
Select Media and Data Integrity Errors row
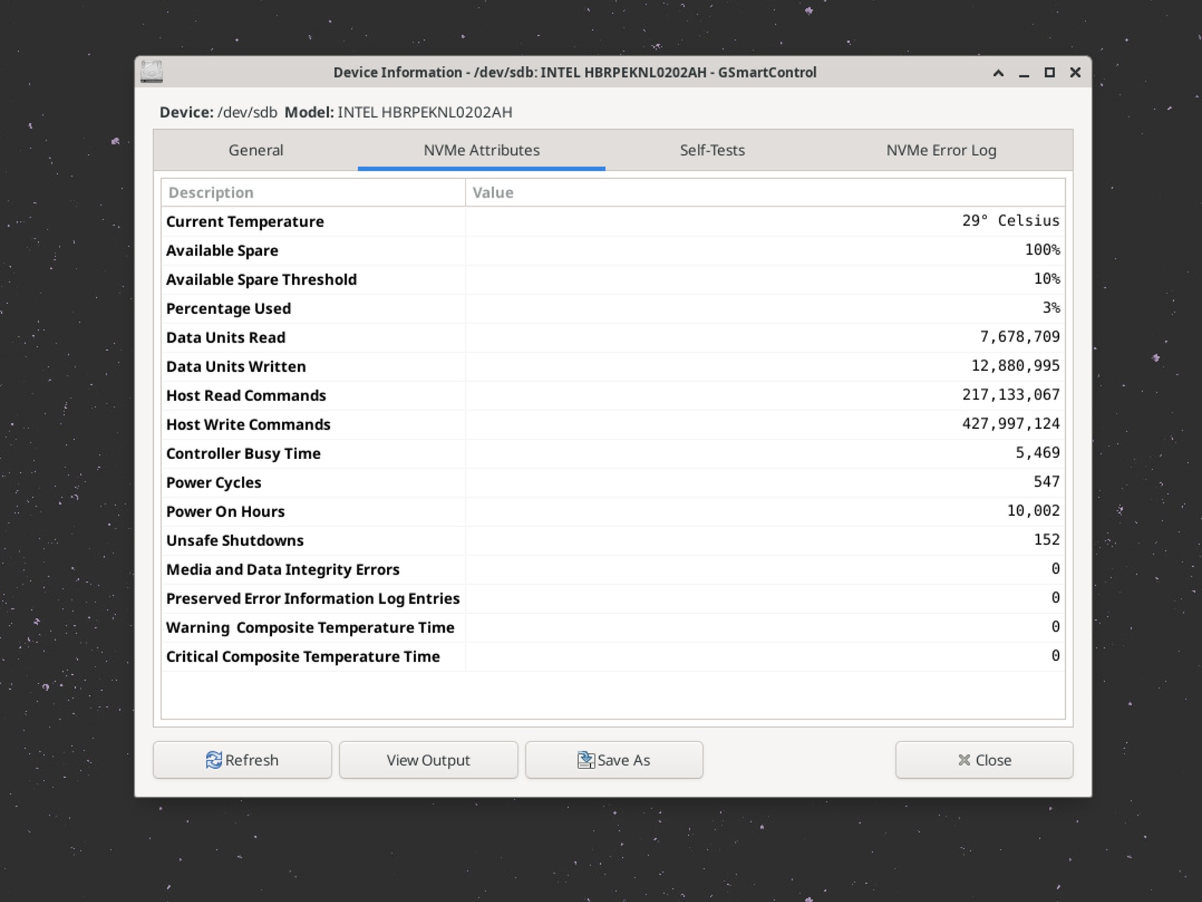613,570
